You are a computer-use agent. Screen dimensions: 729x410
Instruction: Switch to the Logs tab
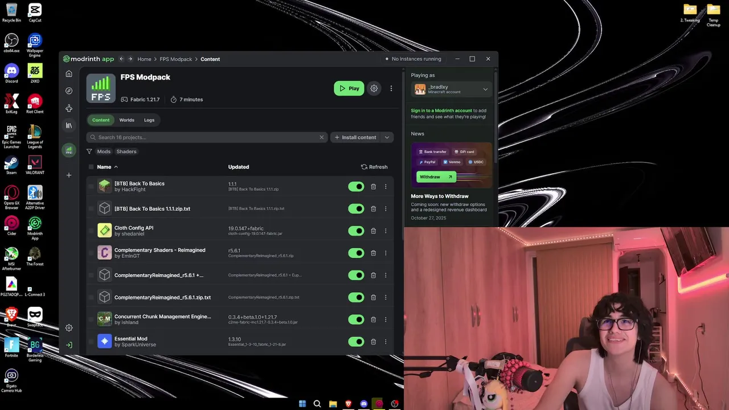tap(149, 120)
